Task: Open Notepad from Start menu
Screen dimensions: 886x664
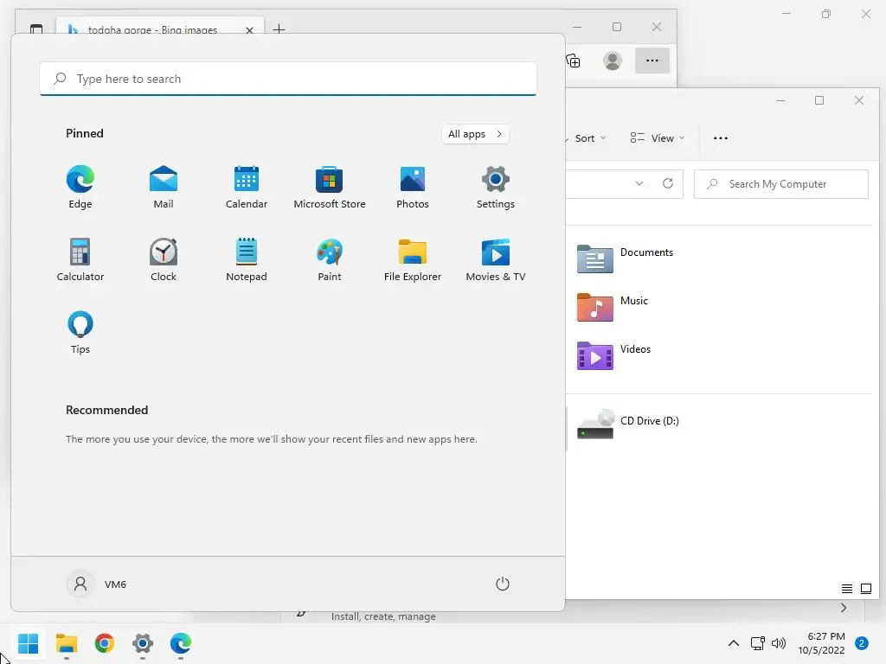Action: pyautogui.click(x=247, y=259)
